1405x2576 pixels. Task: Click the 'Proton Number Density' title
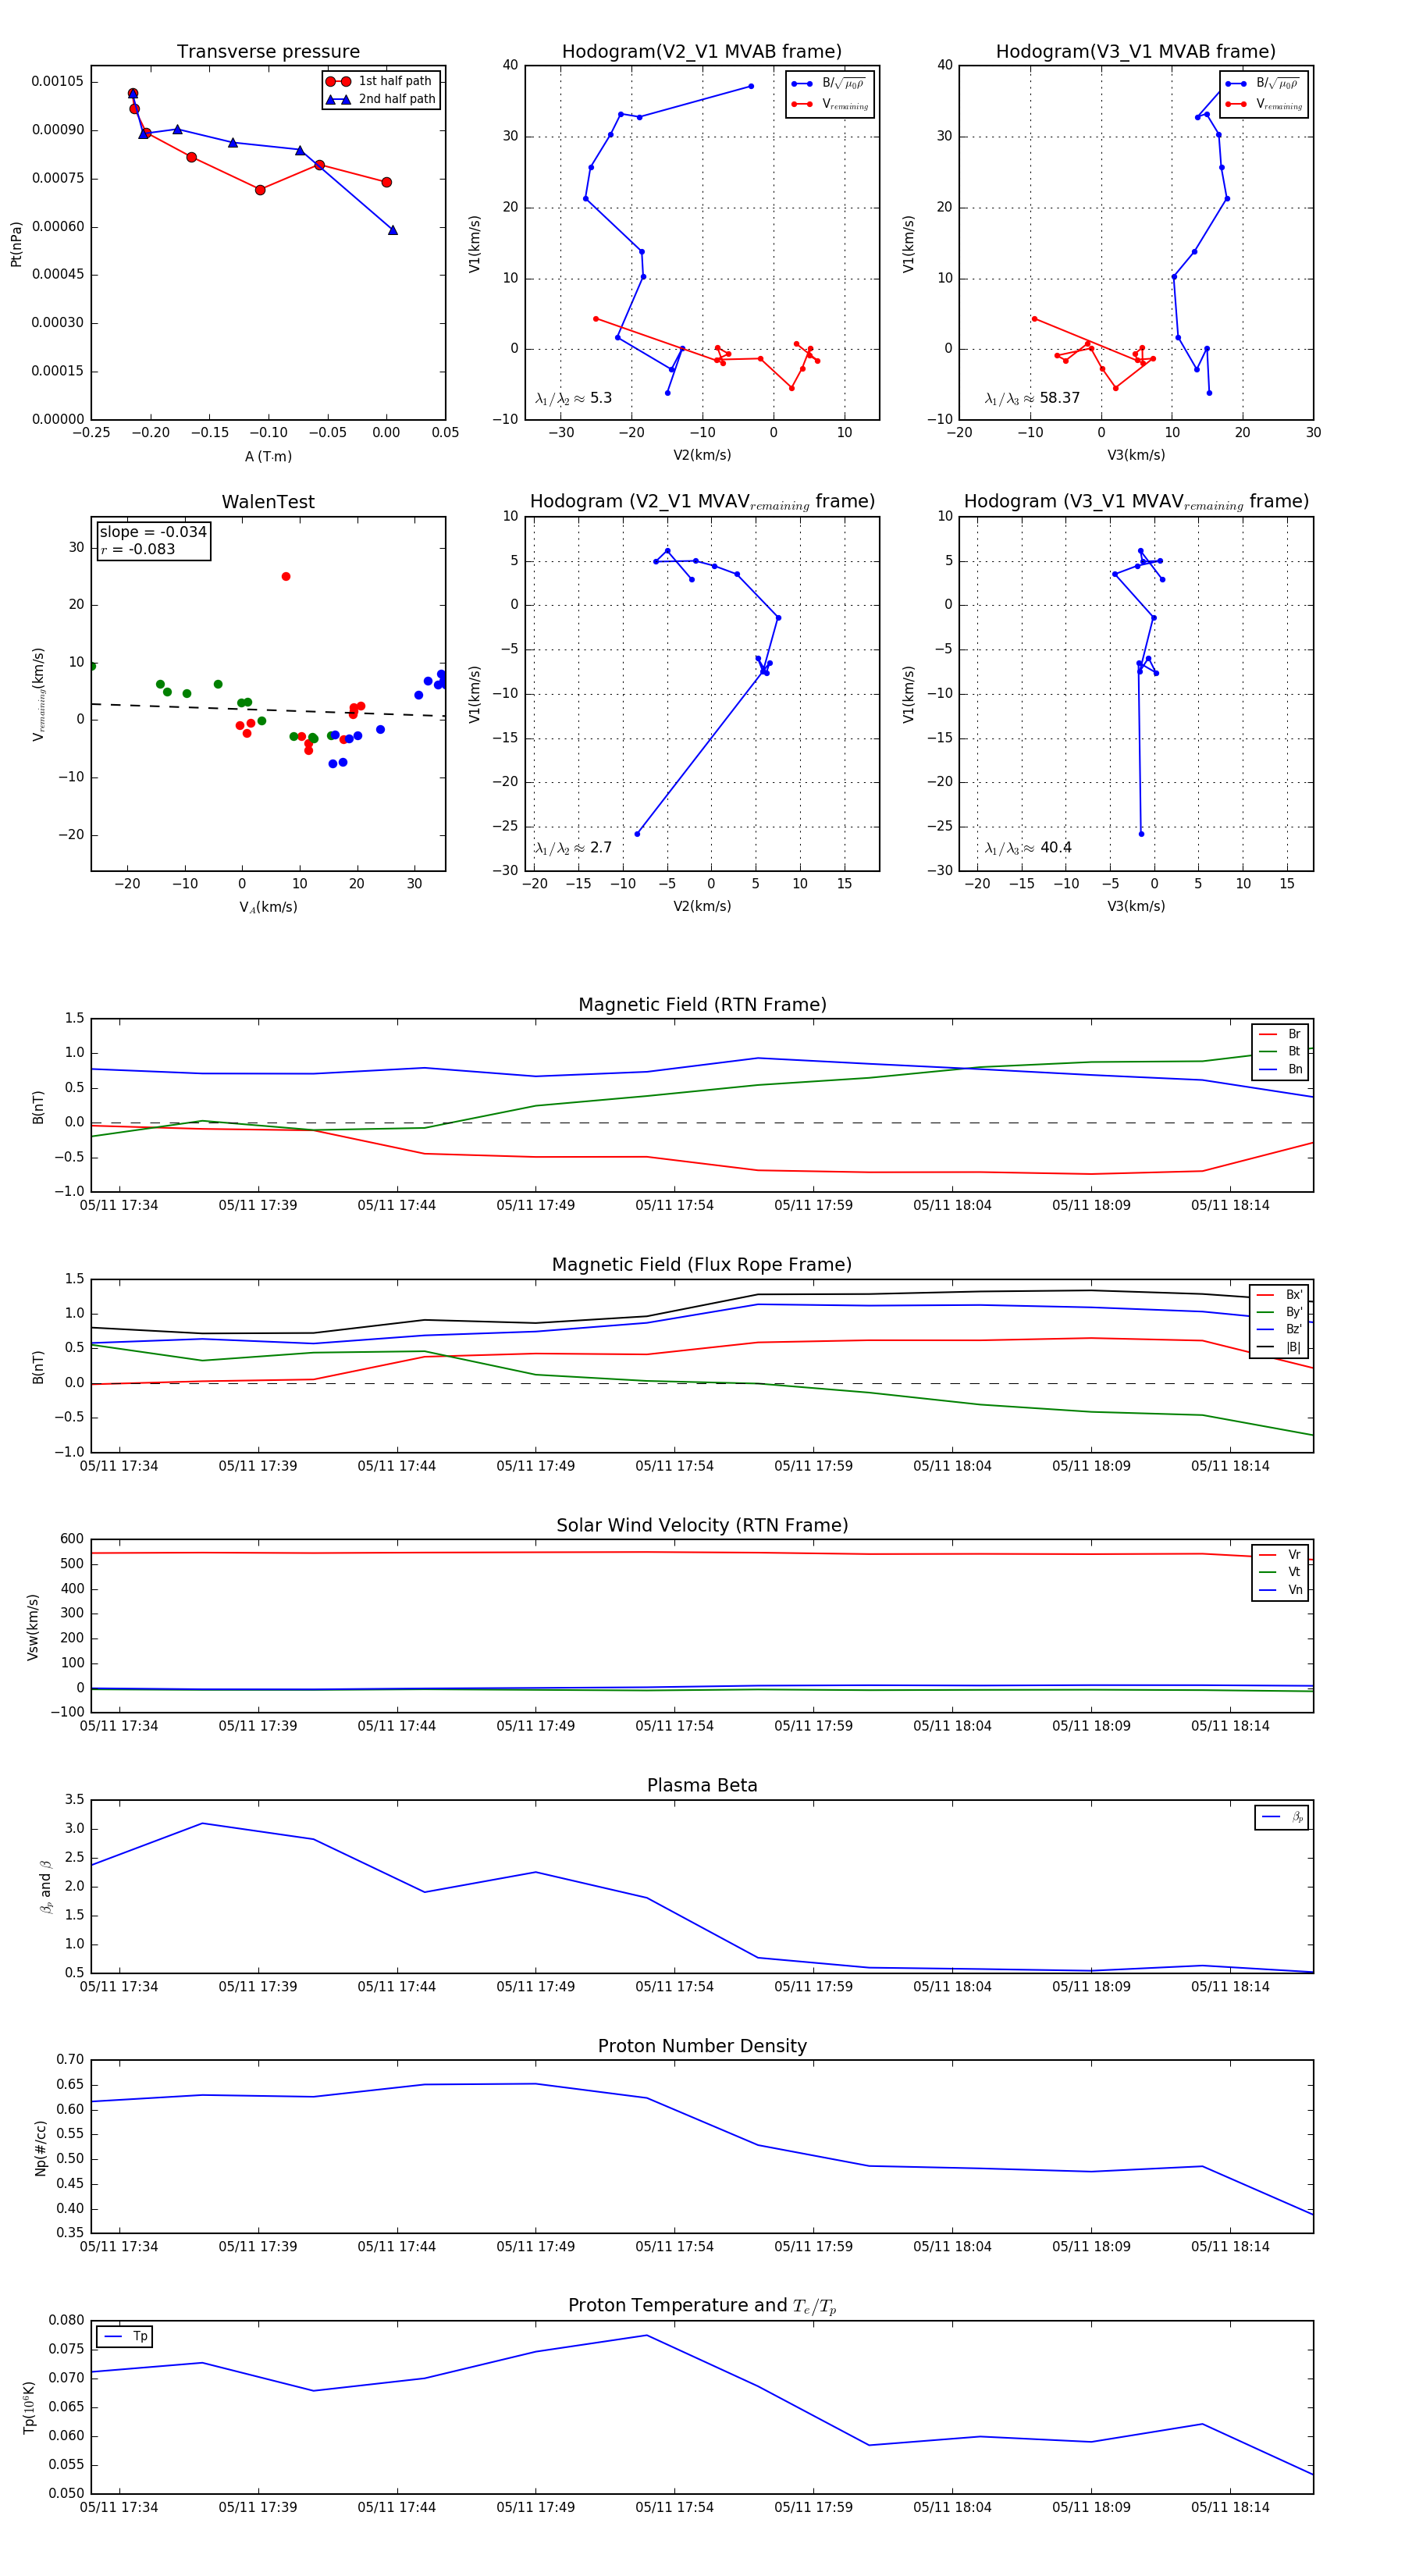[x=702, y=2046]
